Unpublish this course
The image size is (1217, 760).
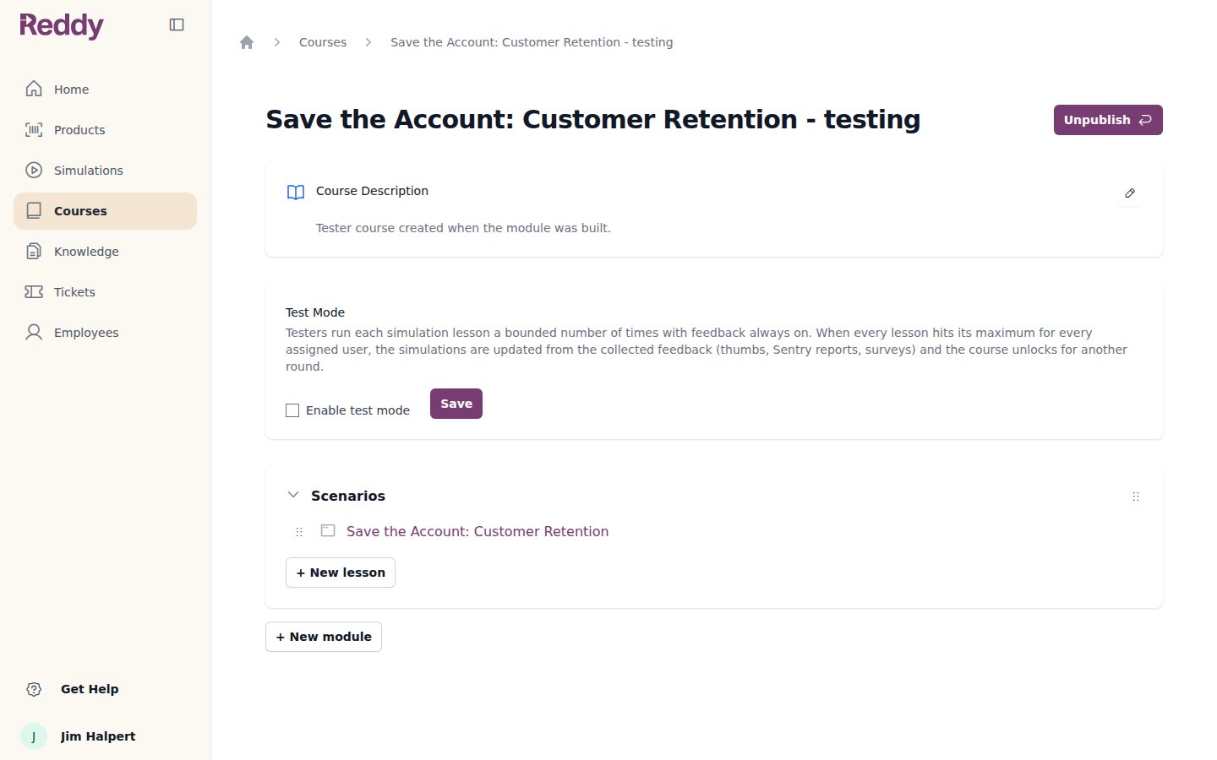point(1108,120)
